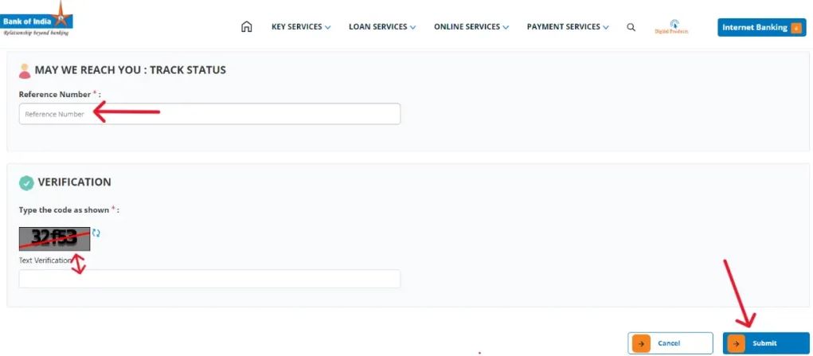Click the green shield Verification icon

[26, 182]
